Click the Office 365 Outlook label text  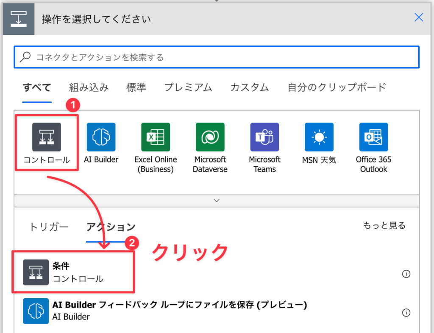[374, 164]
